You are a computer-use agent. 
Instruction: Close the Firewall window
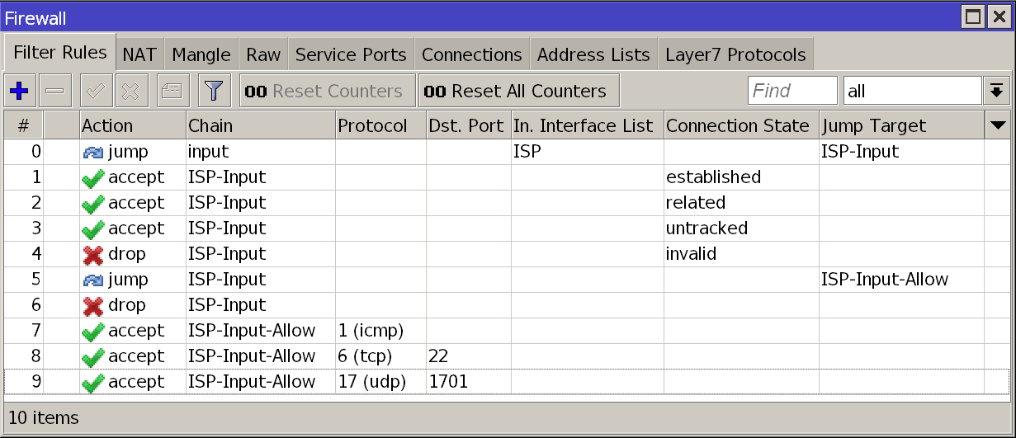(999, 16)
